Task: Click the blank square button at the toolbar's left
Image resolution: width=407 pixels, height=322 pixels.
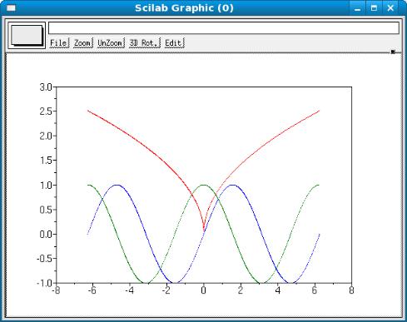Action: pyautogui.click(x=27, y=35)
